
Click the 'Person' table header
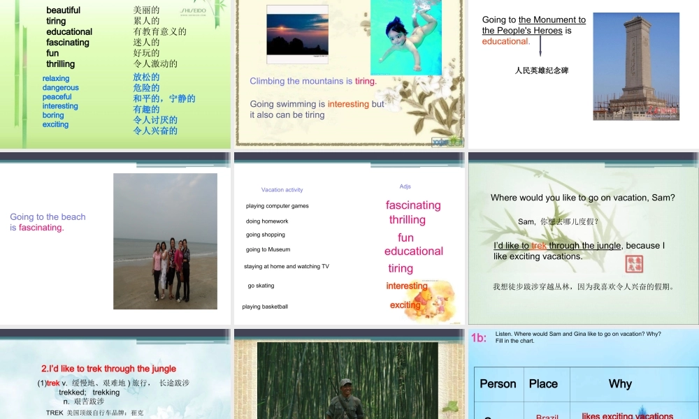click(x=498, y=384)
